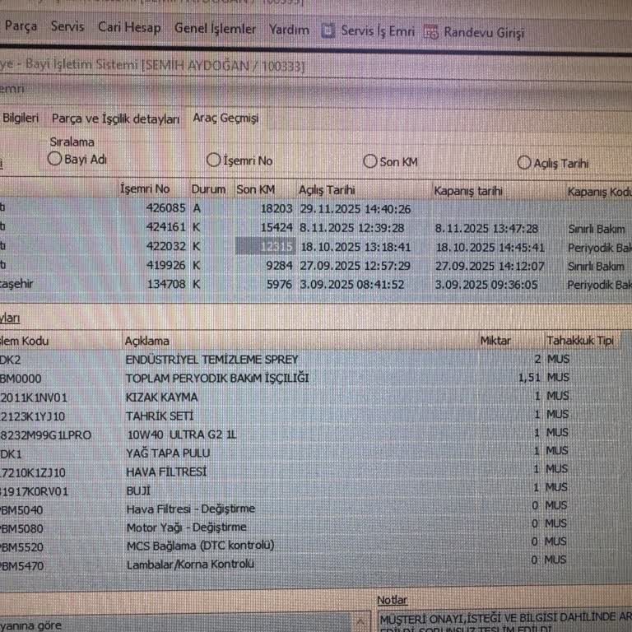Click closing date 27.09.2025 14:12:07
Viewport: 632px width, 632px height.
(490, 266)
